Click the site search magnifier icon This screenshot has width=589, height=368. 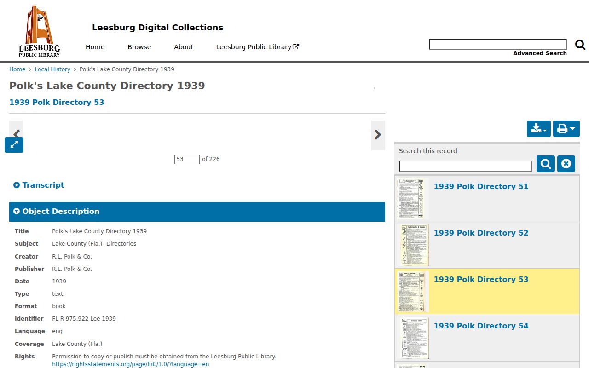(x=580, y=45)
